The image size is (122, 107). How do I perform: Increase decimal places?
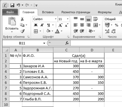point(107,31)
